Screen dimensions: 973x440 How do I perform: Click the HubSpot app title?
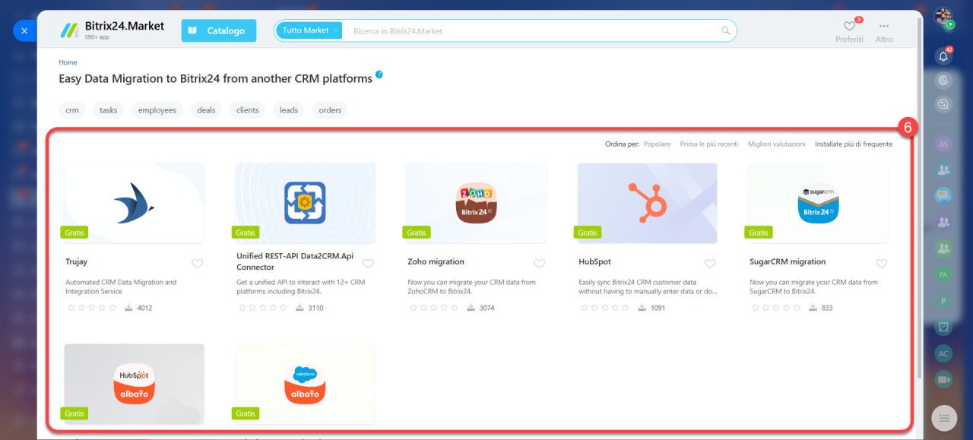594,261
